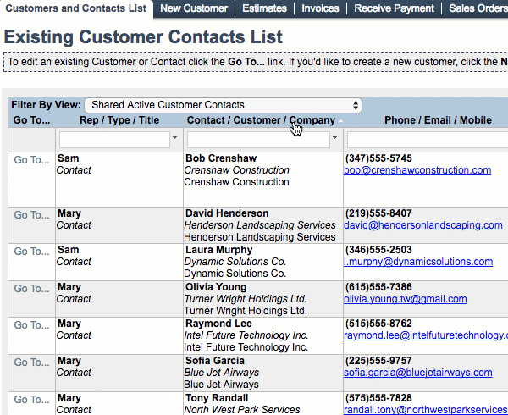
Task: Expand the Rep / Type / Title filter arrow
Action: [x=175, y=137]
